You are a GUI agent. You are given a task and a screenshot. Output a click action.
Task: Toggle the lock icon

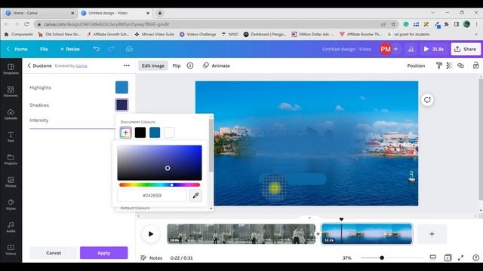tap(476, 65)
